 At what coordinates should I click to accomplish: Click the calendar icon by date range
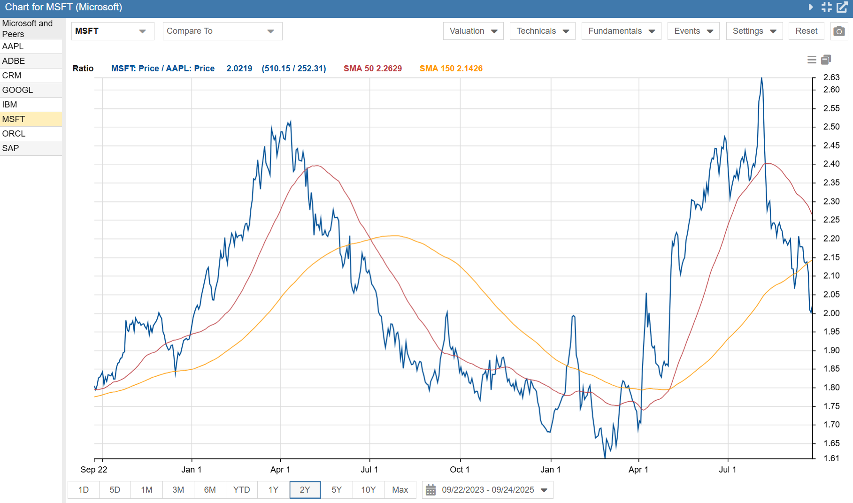(430, 490)
